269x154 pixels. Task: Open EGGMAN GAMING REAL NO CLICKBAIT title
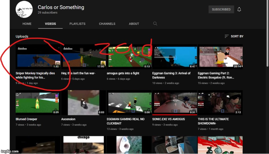point(125,119)
